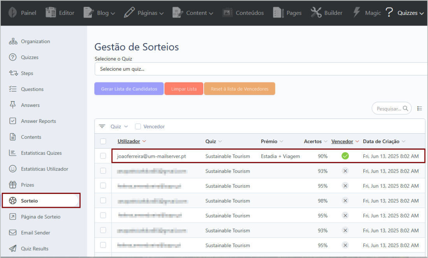The image size is (428, 258).
Task: Check the first 93% row checkbox
Action: pos(103,171)
